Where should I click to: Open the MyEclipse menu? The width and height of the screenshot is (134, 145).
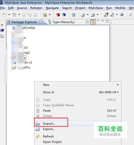[96, 8]
